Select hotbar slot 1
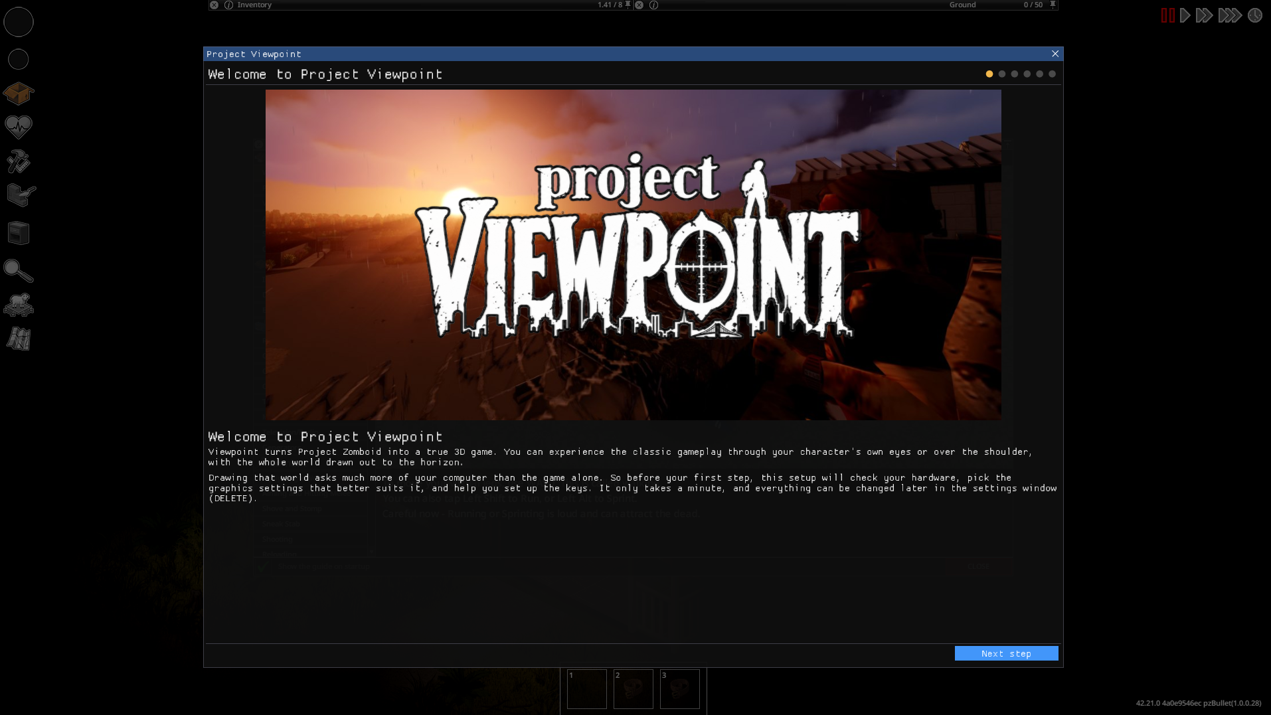 tap(587, 688)
